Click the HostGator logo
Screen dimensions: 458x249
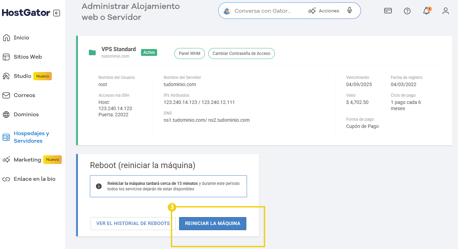pos(26,13)
